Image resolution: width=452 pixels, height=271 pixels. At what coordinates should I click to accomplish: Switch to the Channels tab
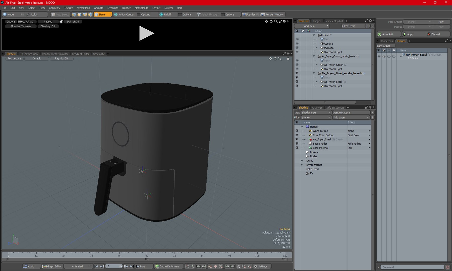[317, 108]
